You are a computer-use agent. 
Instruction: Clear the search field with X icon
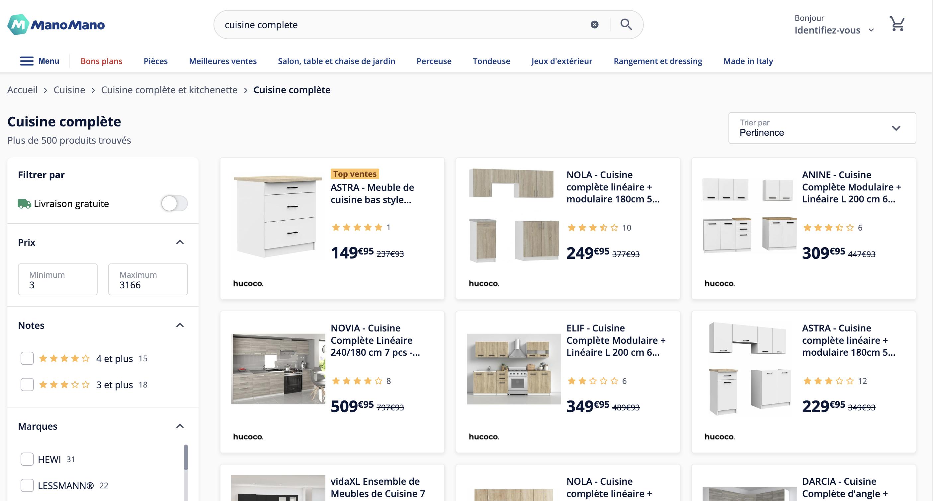pos(594,25)
